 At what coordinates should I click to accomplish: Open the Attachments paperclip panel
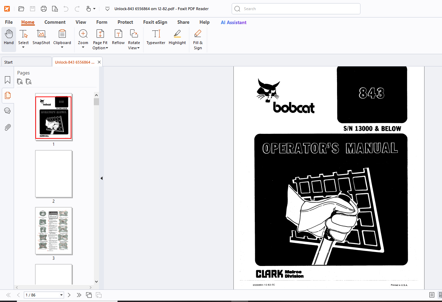click(7, 127)
